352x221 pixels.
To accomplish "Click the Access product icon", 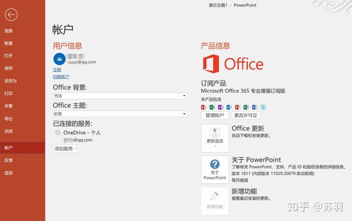I will pyautogui.click(x=203, y=107).
